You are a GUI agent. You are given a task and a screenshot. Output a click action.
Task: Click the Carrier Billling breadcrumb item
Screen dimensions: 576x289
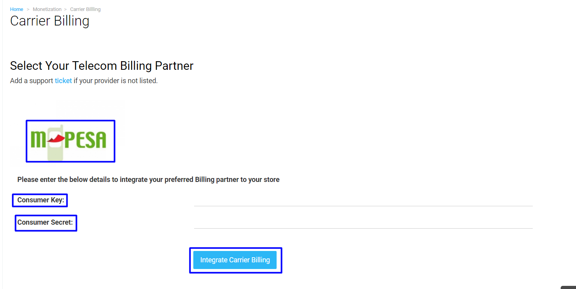click(x=85, y=9)
